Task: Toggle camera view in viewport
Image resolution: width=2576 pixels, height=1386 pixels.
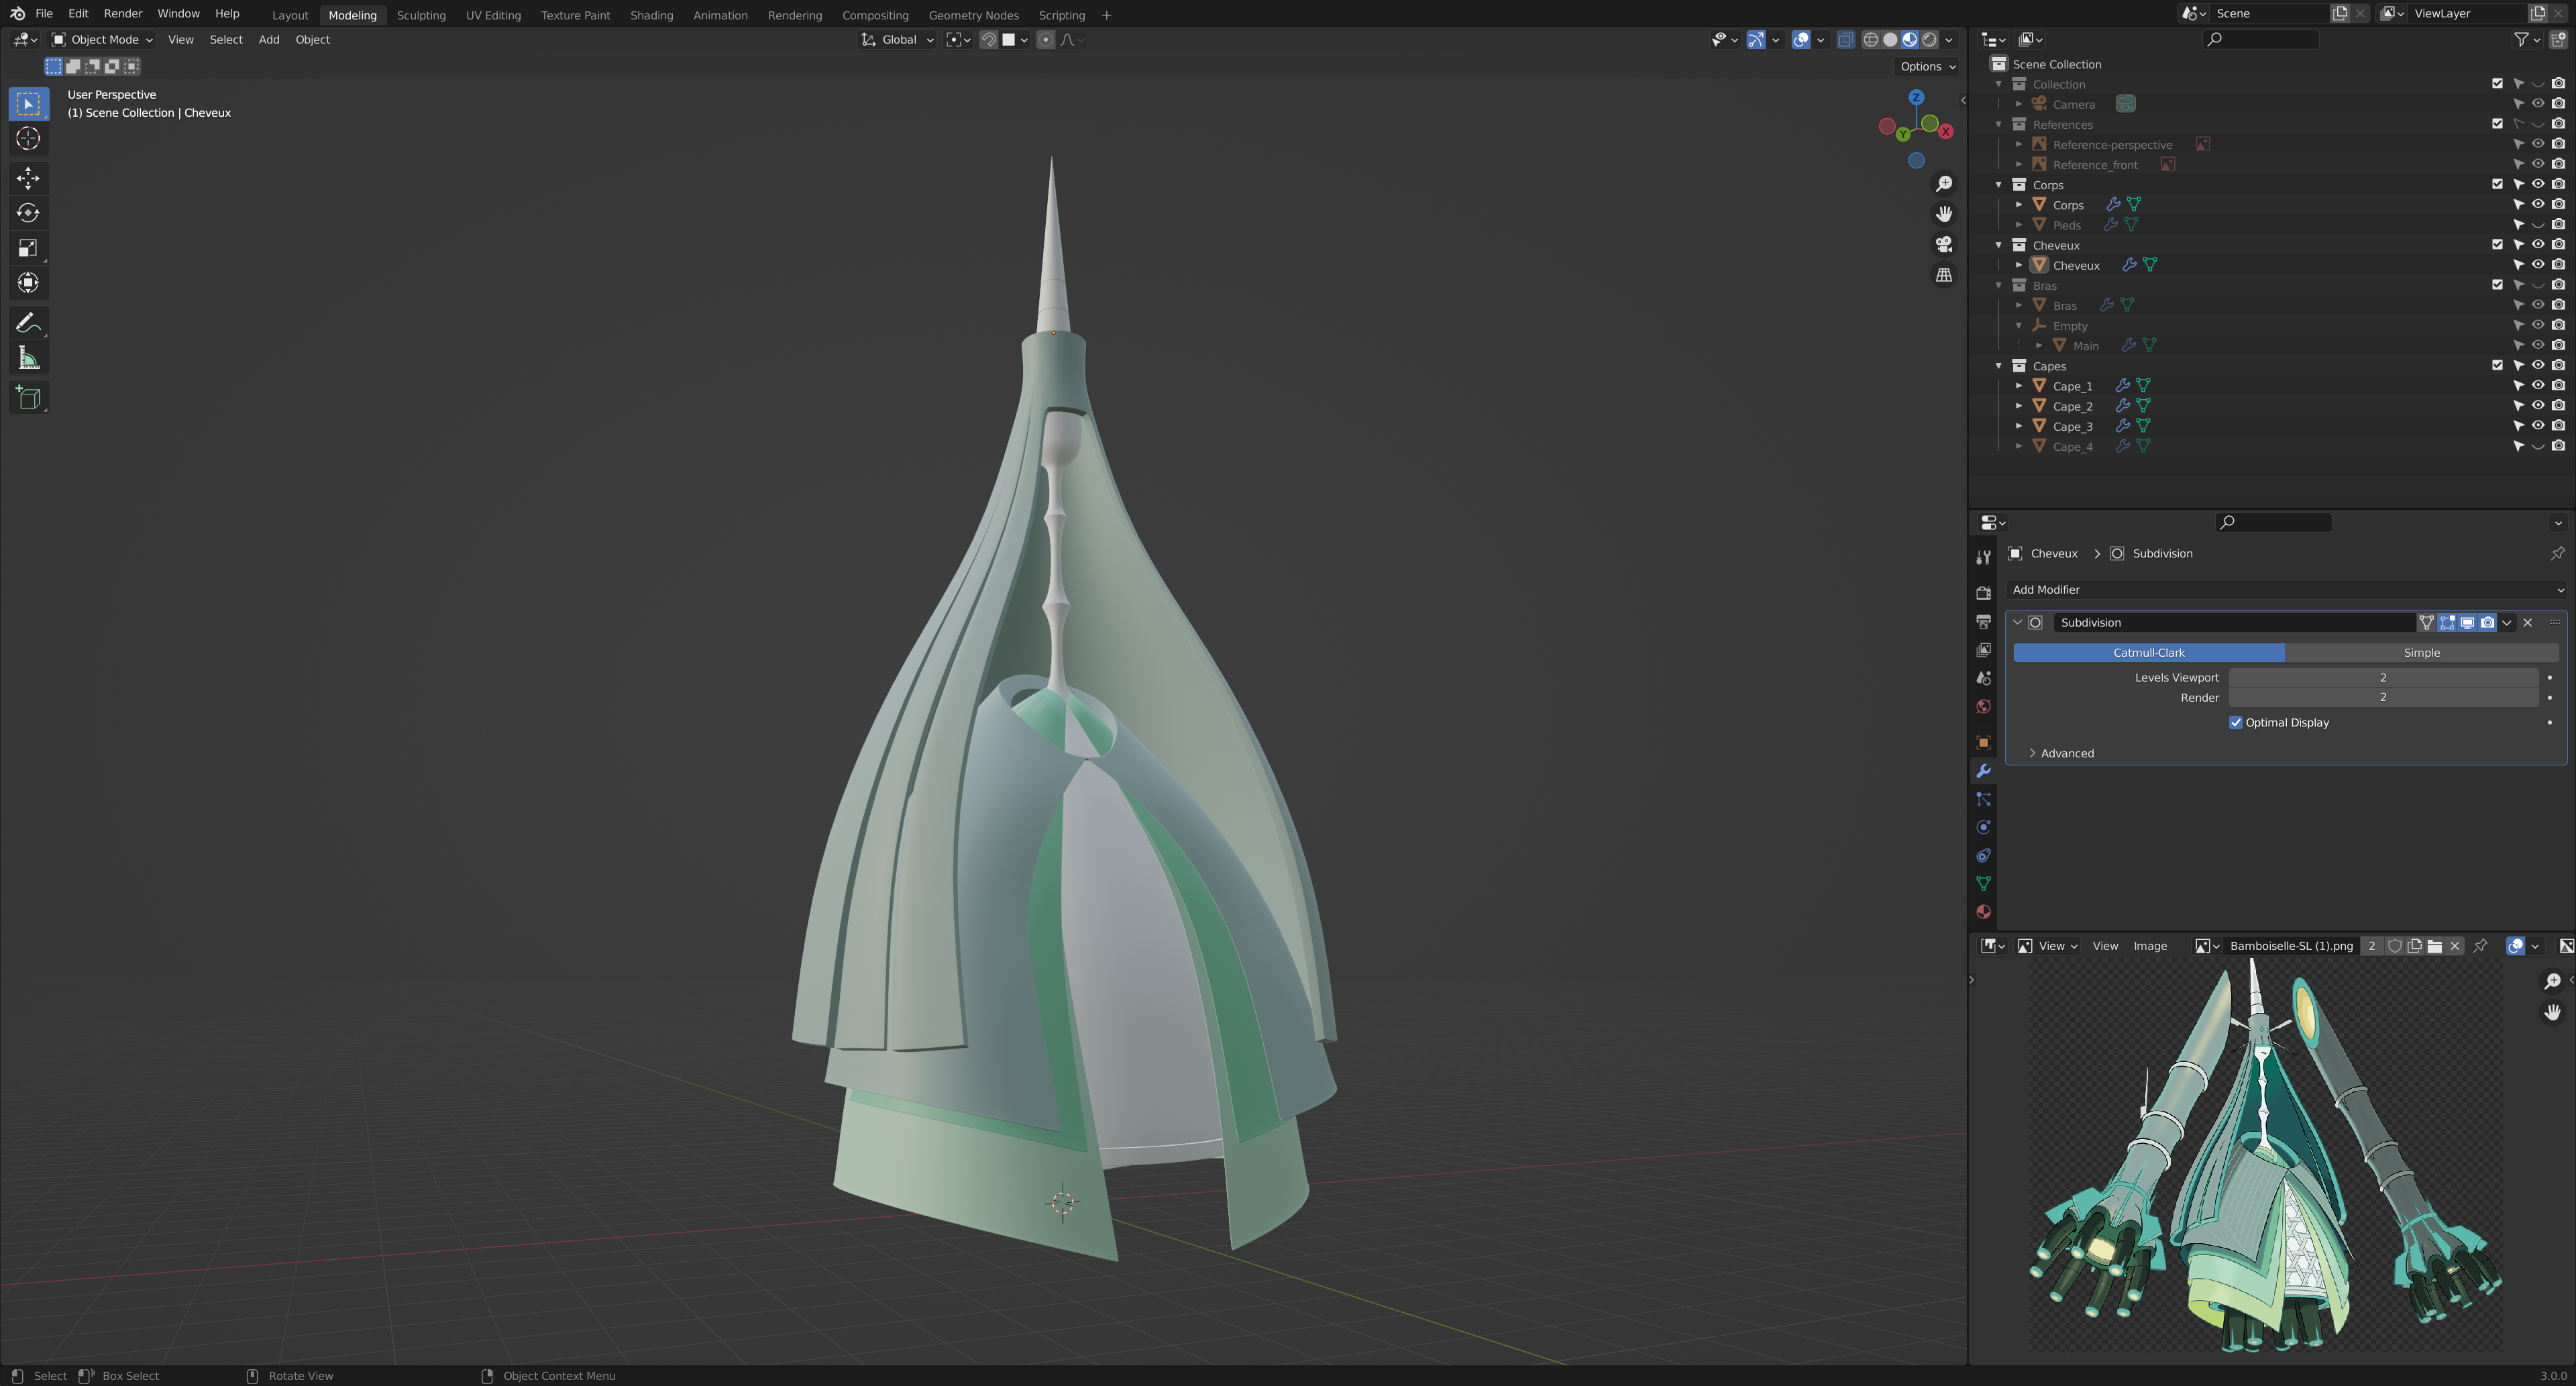Action: pyautogui.click(x=1943, y=244)
